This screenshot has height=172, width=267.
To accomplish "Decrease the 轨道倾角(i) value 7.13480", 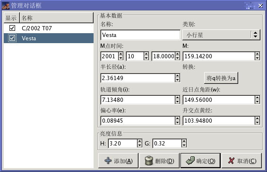I will (177, 102).
